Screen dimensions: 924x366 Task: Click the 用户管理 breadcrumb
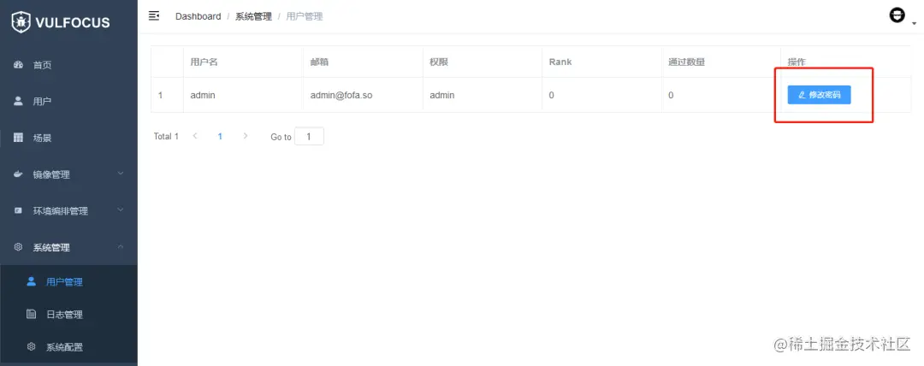[305, 16]
